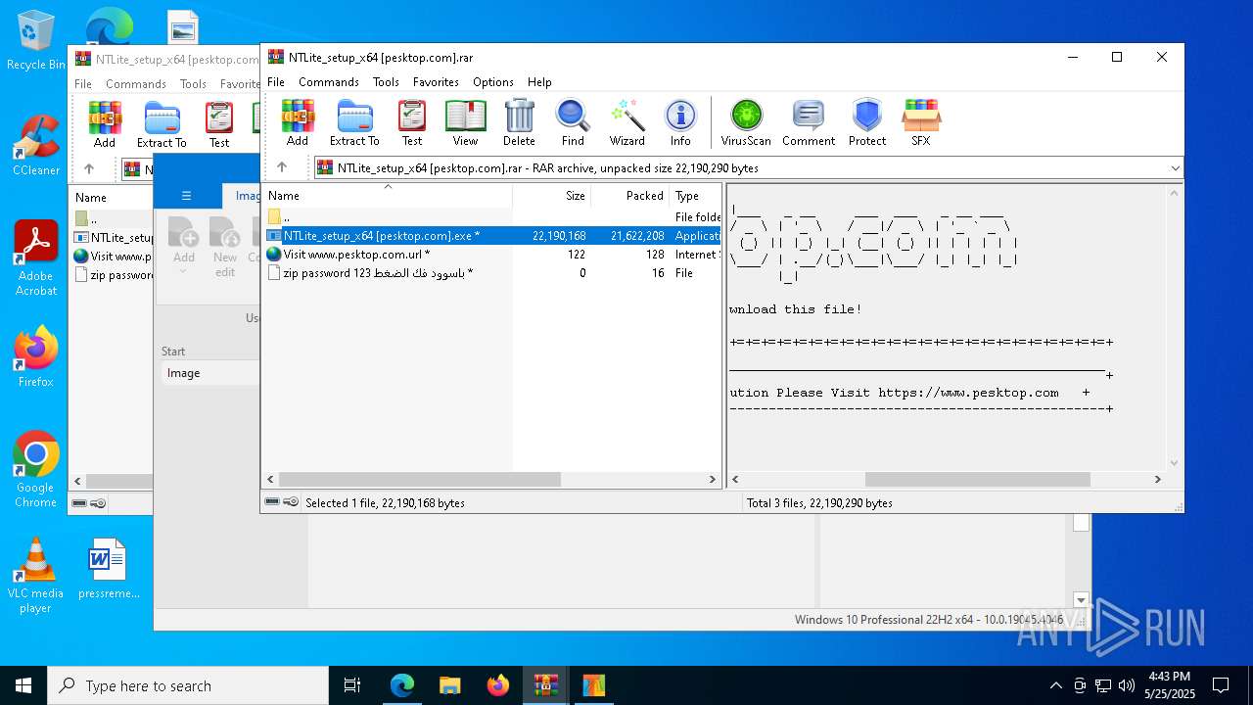Create SFX archive via SFX icon
The height and width of the screenshot is (705, 1253).
coord(921,122)
